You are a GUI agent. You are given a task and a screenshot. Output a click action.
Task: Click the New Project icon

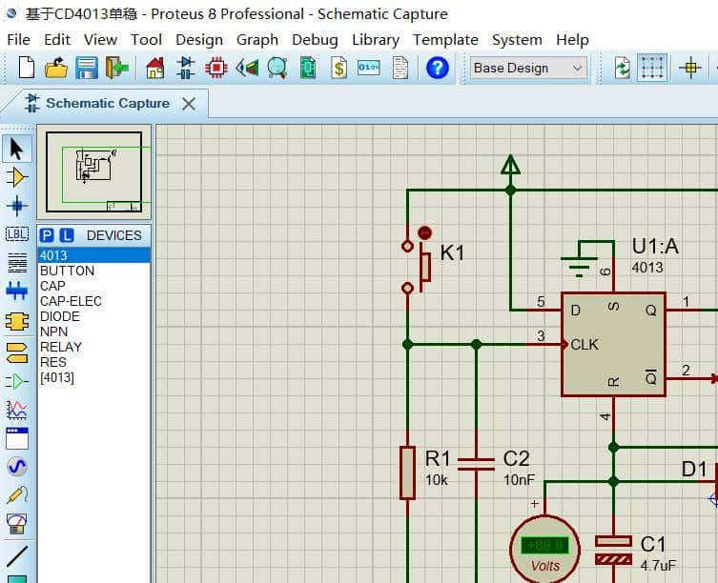[x=27, y=68]
